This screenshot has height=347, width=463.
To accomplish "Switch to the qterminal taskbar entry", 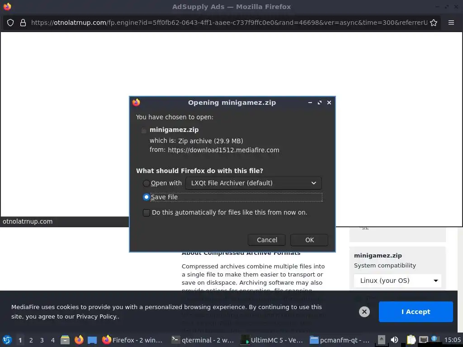I will (203, 340).
